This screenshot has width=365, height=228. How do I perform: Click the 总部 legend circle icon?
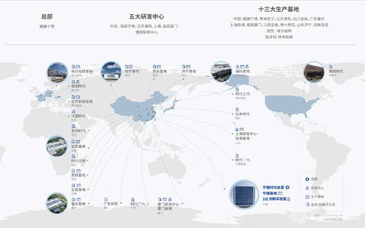coord(307,179)
